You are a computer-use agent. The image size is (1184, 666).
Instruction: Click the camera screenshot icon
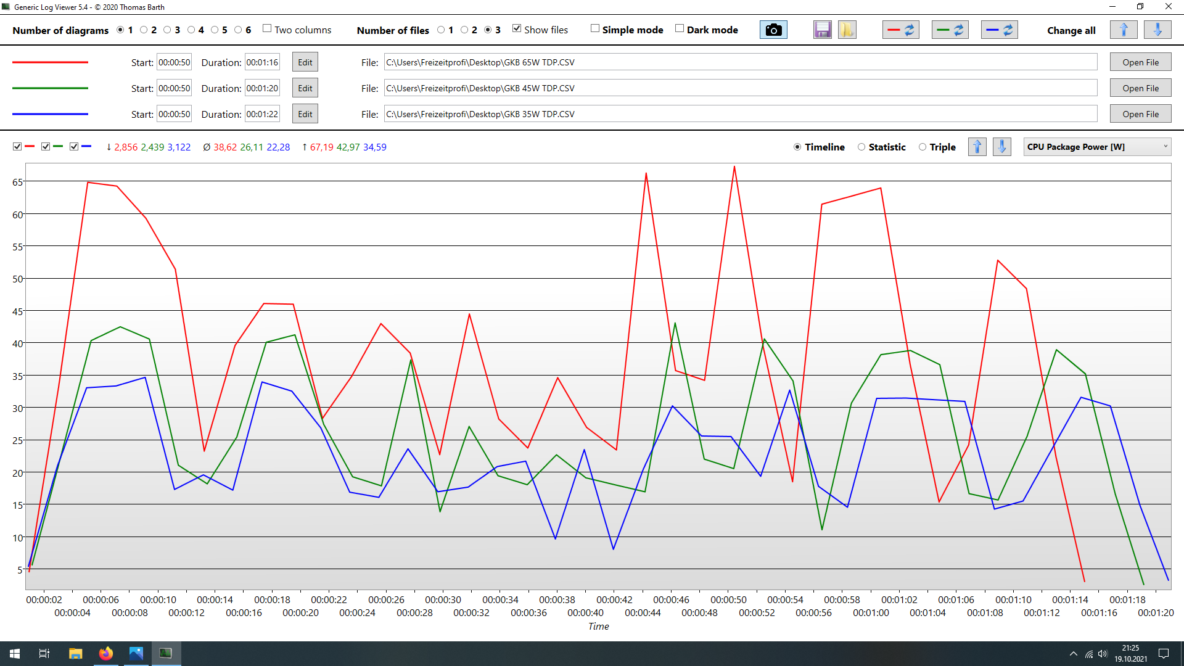[x=773, y=30]
